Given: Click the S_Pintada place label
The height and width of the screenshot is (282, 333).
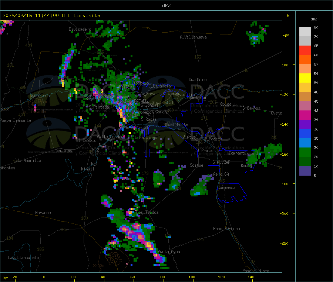Looking at the screenshot, I should 99,107.
